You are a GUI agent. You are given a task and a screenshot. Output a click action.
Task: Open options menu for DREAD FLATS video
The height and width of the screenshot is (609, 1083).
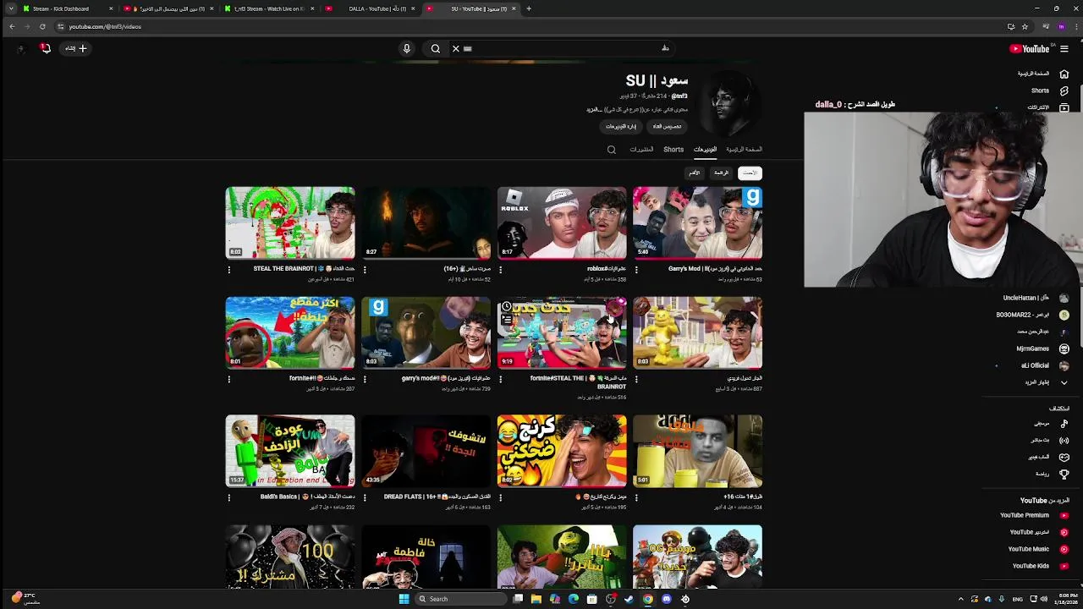365,497
